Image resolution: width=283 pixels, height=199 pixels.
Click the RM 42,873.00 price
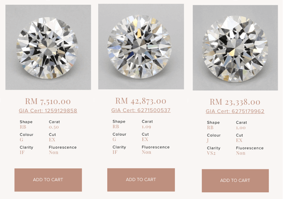pyautogui.click(x=141, y=101)
